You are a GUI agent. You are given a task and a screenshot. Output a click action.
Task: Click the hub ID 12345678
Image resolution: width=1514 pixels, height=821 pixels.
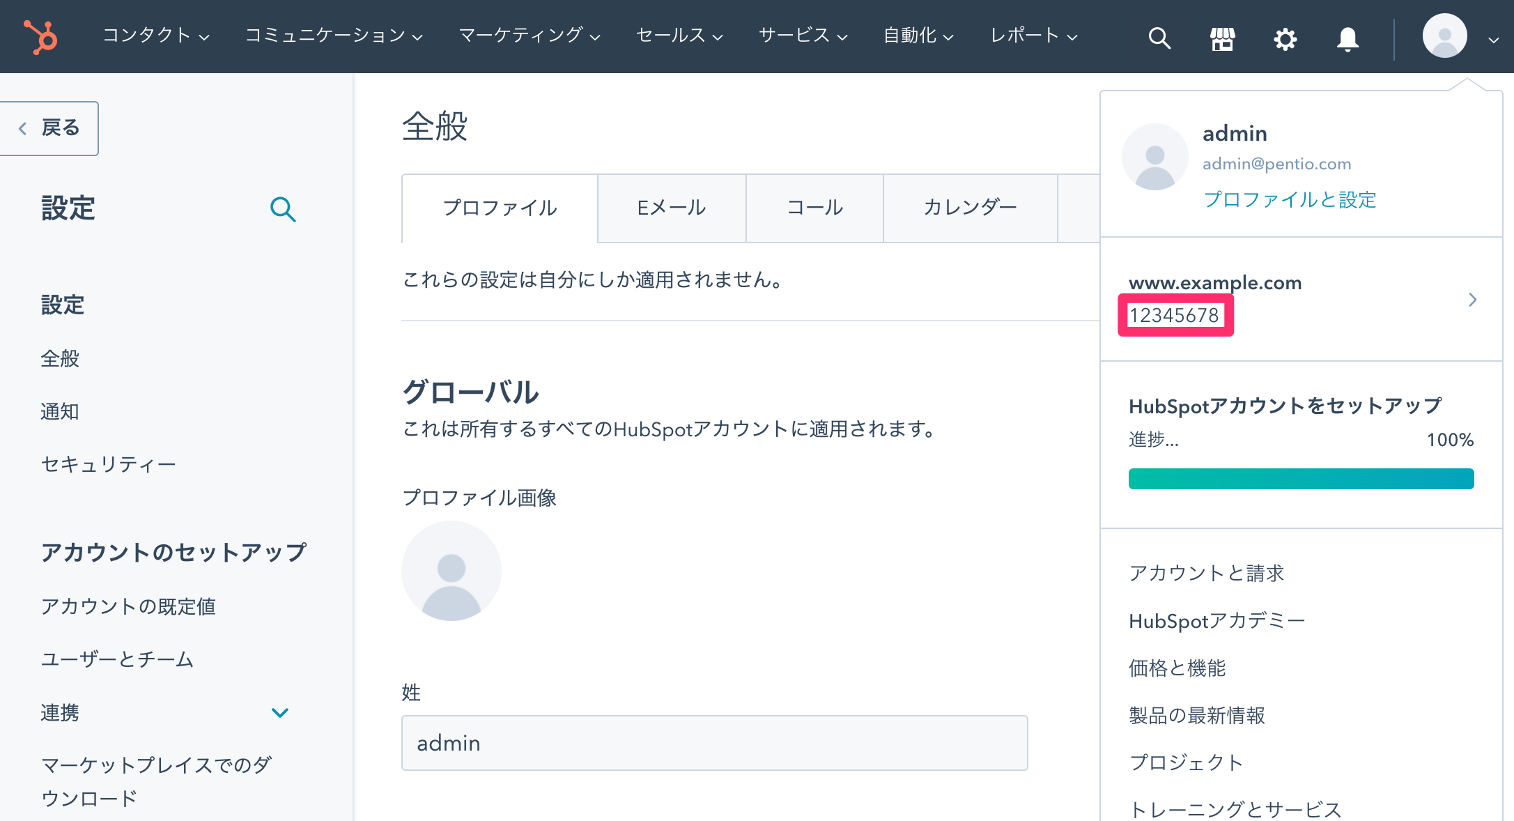pyautogui.click(x=1174, y=316)
